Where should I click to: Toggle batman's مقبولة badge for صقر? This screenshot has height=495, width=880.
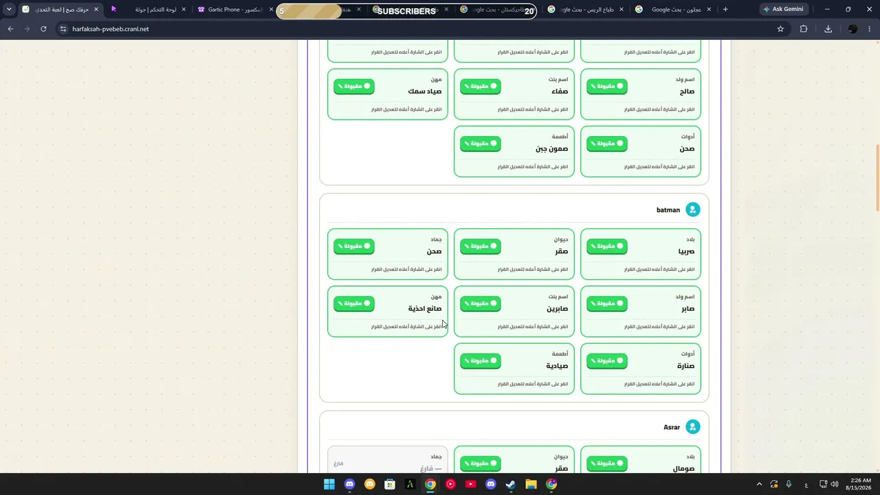480,246
